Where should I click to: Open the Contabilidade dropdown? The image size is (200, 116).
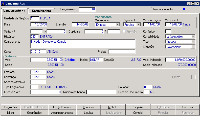tap(193, 37)
